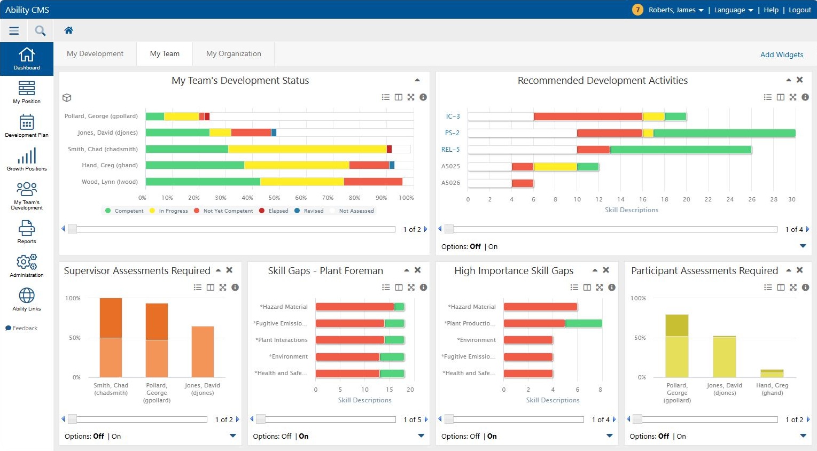Turn options Off in Recommended Development Activities
Image resolution: width=817 pixels, height=451 pixels.
pyautogui.click(x=475, y=246)
